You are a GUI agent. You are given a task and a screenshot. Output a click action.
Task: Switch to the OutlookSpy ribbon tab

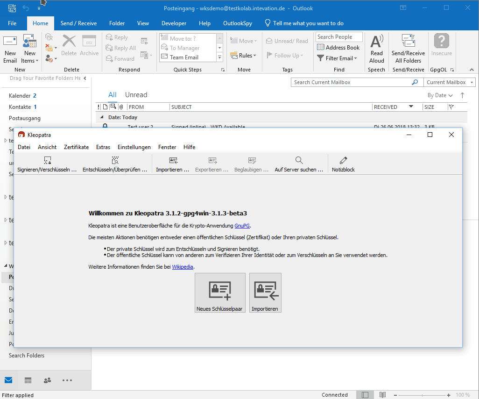238,23
